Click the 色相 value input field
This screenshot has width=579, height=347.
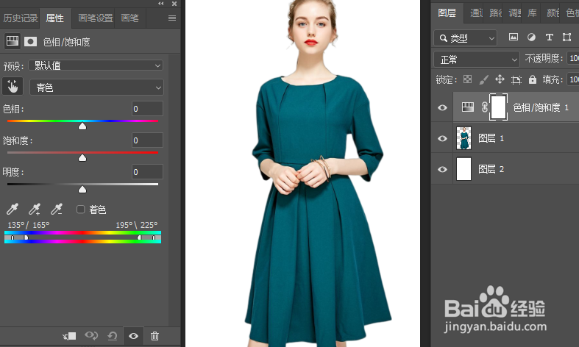147,109
